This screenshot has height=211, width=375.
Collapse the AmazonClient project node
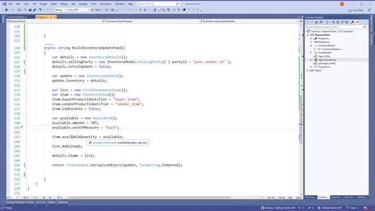click(308, 35)
